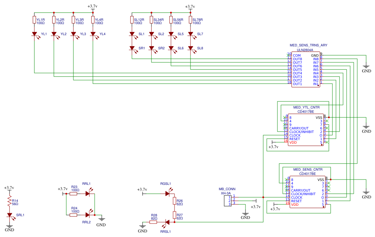
Task: Select the SL2 LED symbol
Action: click(151, 34)
